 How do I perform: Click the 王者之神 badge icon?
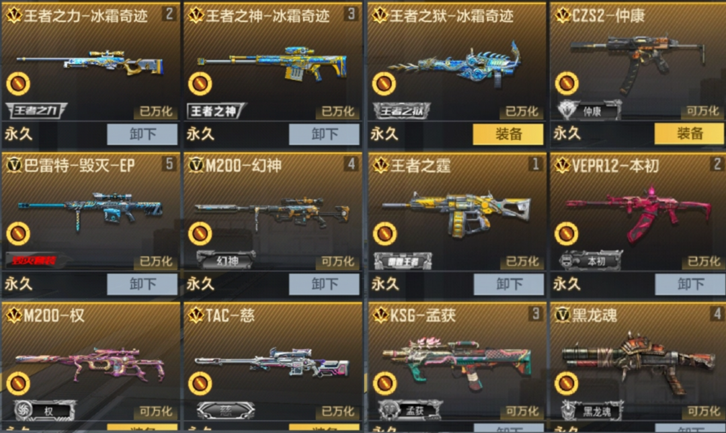(x=216, y=111)
